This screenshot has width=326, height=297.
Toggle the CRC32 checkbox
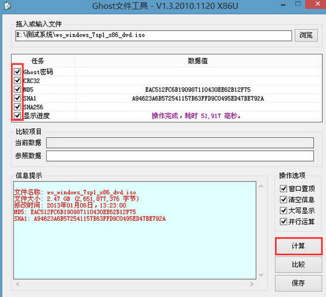[x=17, y=81]
